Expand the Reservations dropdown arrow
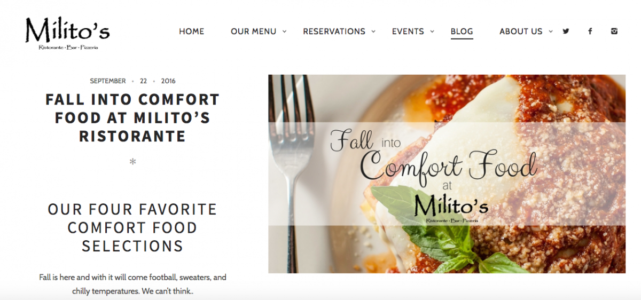This screenshot has width=641, height=300. [x=373, y=31]
